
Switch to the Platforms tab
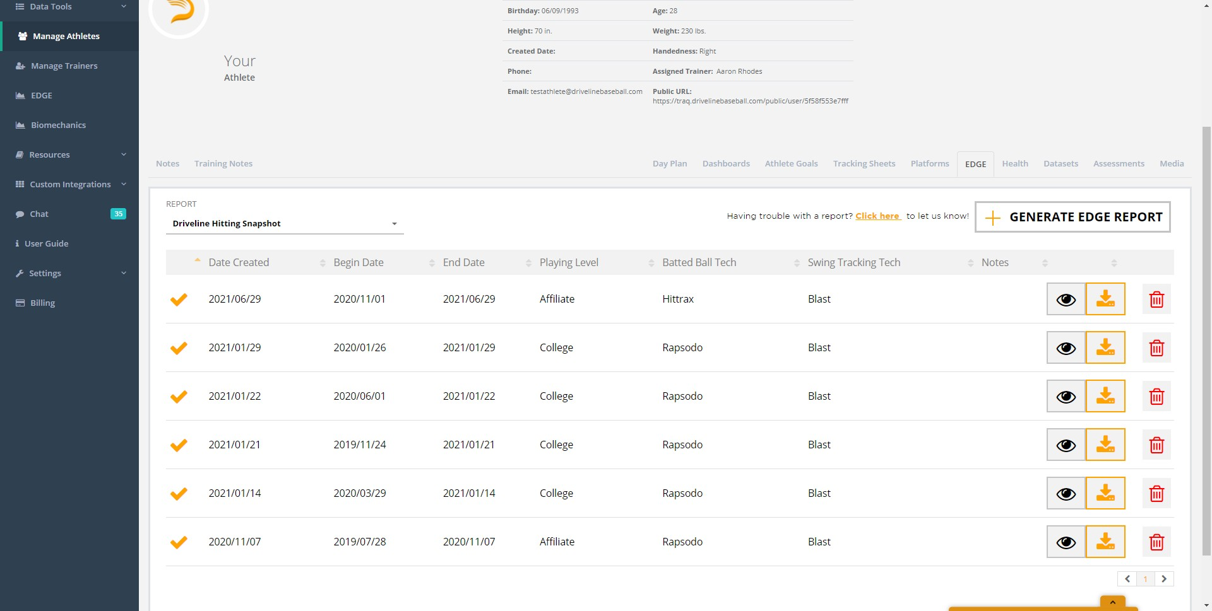tap(930, 163)
